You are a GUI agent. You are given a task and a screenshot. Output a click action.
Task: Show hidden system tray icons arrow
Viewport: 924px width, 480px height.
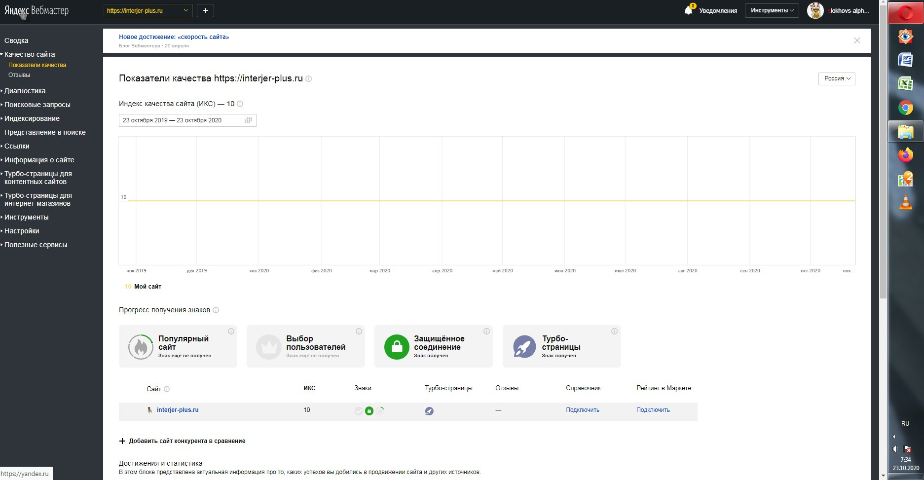894,437
